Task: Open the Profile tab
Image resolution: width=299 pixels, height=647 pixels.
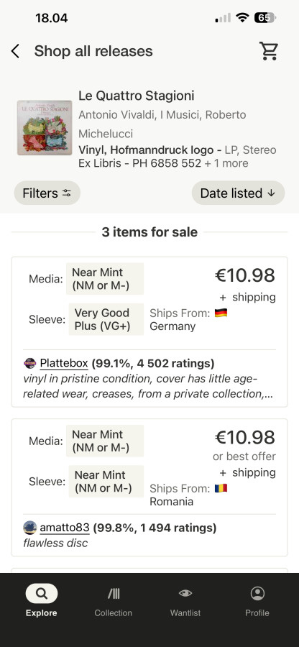Action: pos(257,600)
